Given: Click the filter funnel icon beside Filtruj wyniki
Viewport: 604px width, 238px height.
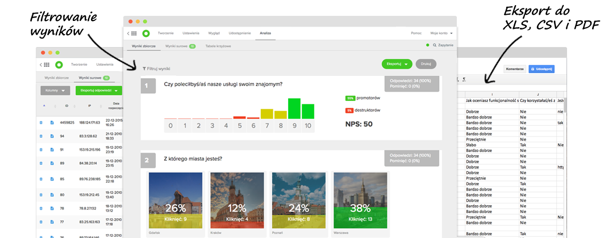Looking at the screenshot, I should (x=144, y=69).
